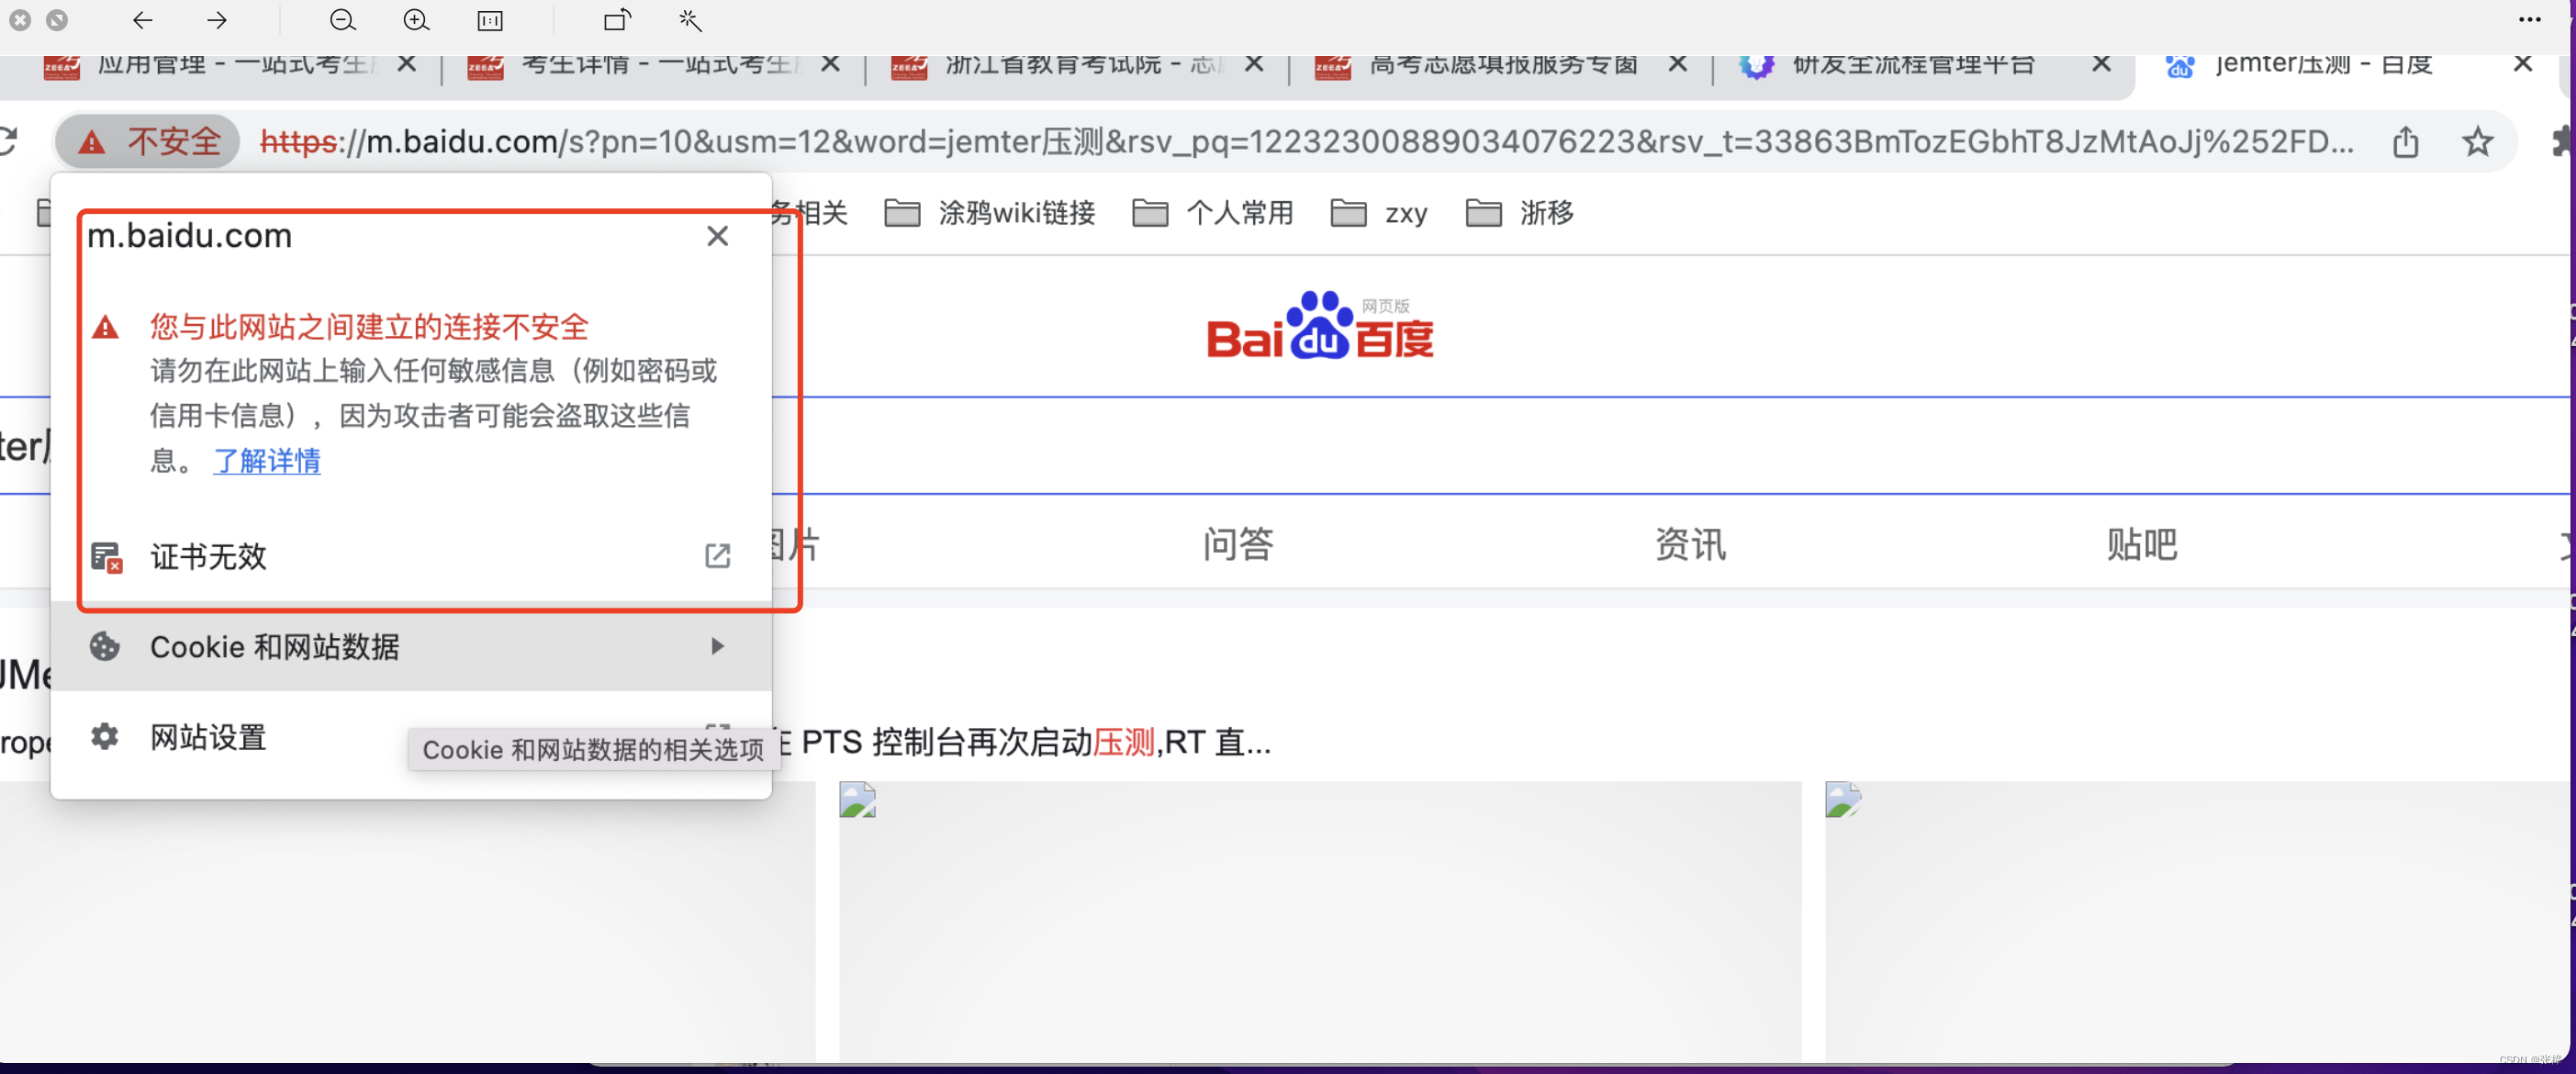This screenshot has width=2576, height=1074.
Task: Close the m.baidu.com site info popup
Action: [x=717, y=236]
